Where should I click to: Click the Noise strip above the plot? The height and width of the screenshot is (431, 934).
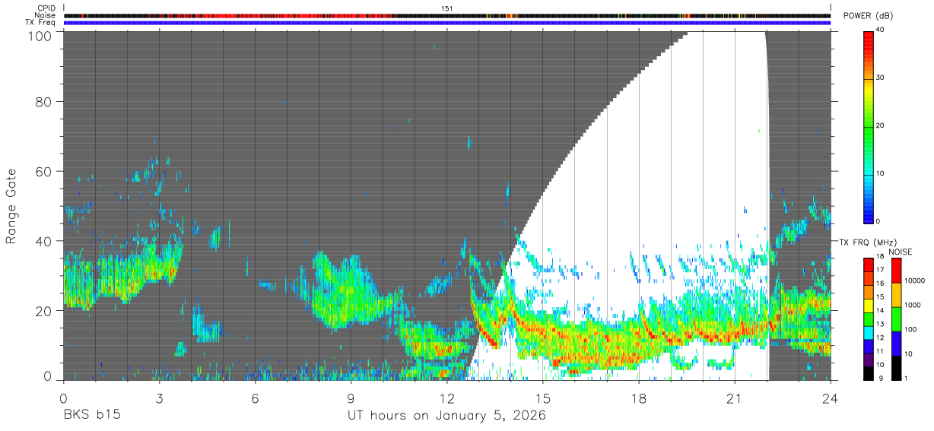pos(447,15)
